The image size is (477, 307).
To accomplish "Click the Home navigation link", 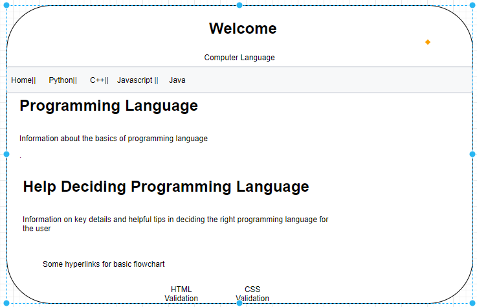I will pos(23,80).
